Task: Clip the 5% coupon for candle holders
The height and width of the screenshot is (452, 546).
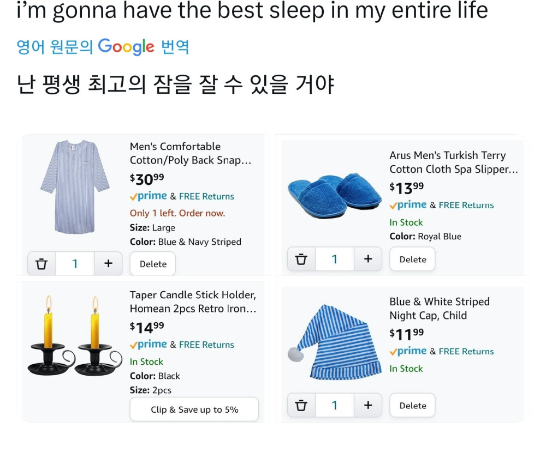Action: (x=194, y=409)
